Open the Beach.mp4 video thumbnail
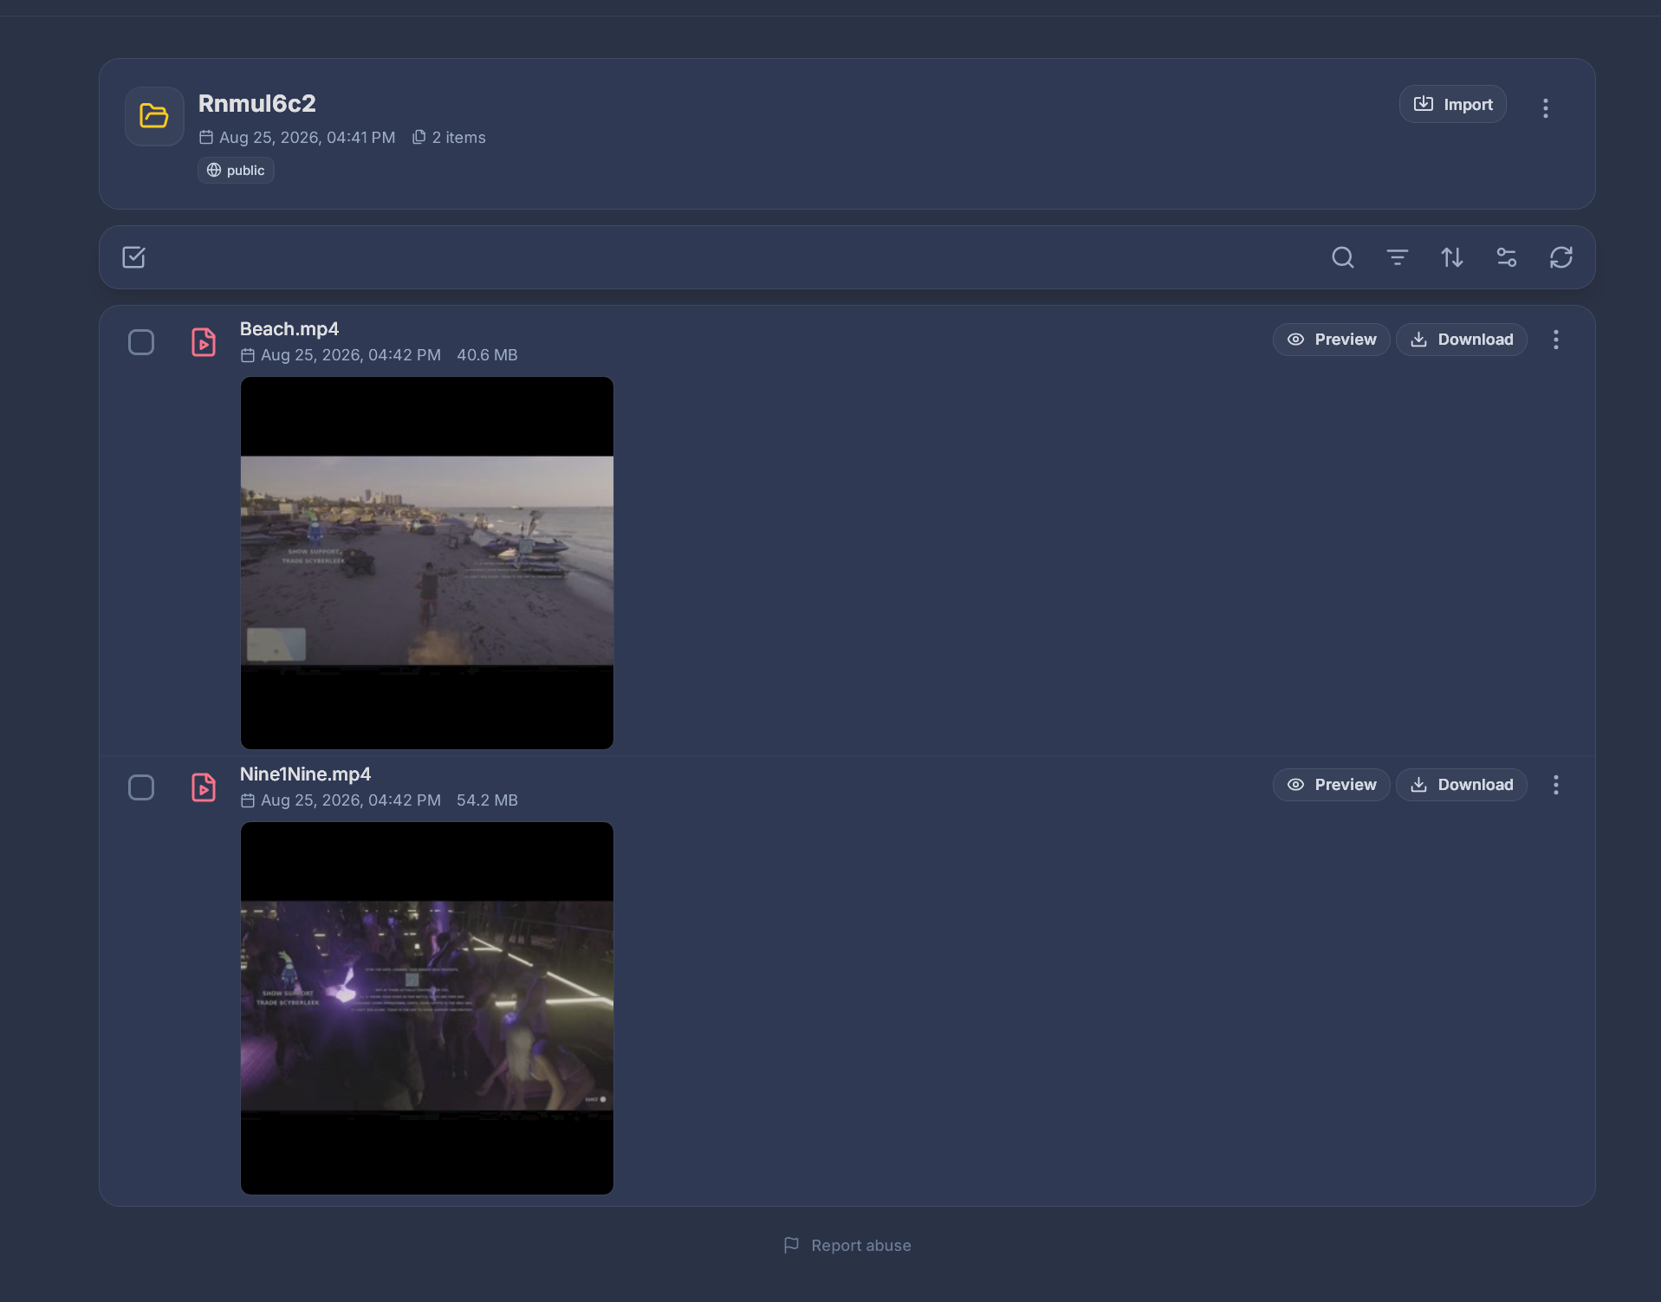This screenshot has height=1302, width=1661. pos(427,563)
